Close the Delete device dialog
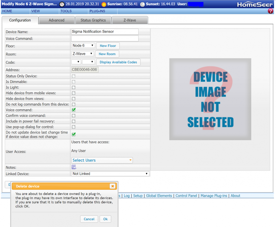The width and height of the screenshot is (276, 227). [x=112, y=186]
